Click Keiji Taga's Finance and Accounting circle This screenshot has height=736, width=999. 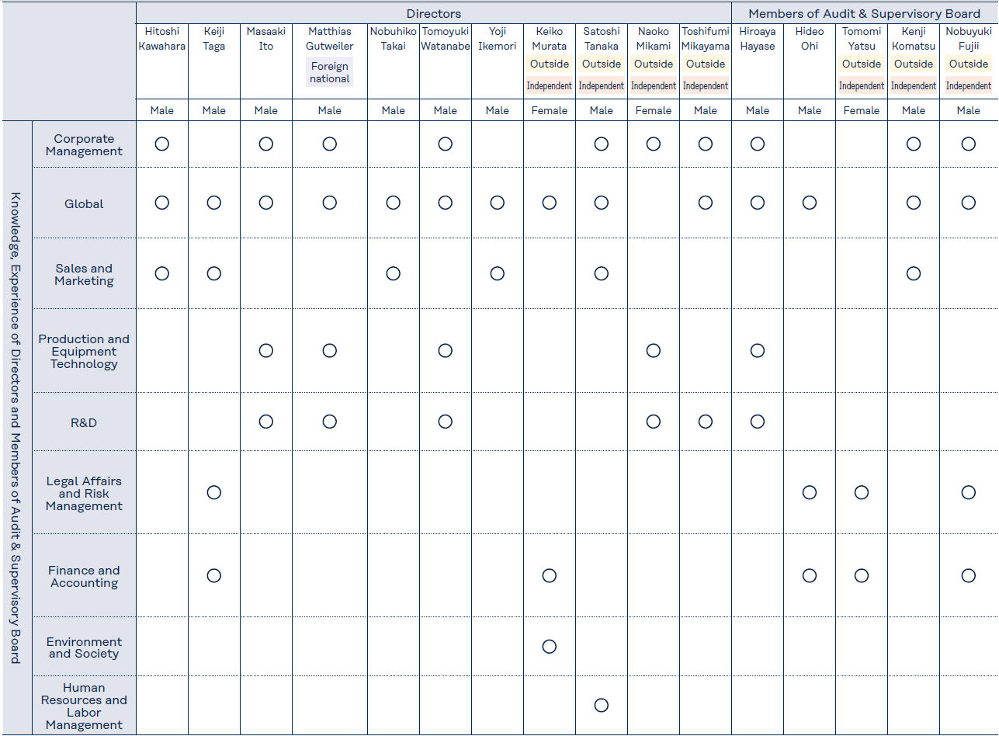coord(214,575)
